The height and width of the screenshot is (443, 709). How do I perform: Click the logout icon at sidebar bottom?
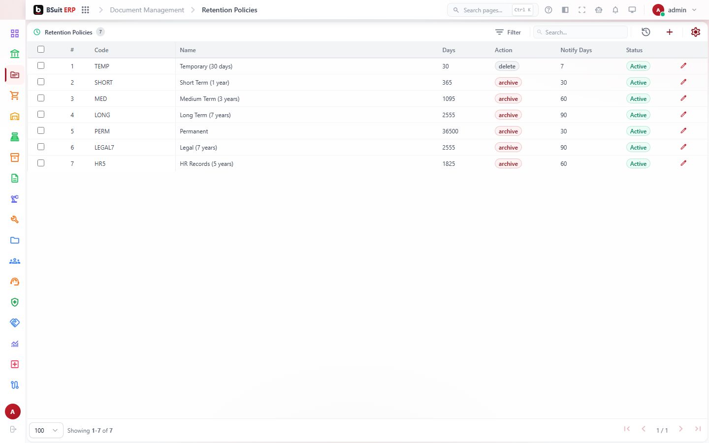(13, 429)
